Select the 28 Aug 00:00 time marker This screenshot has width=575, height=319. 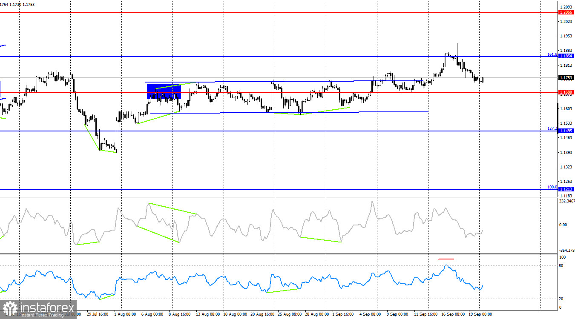click(316, 314)
